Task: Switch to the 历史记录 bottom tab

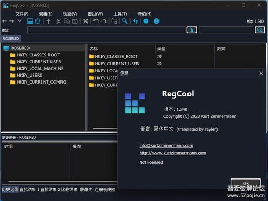Action: (x=10, y=190)
